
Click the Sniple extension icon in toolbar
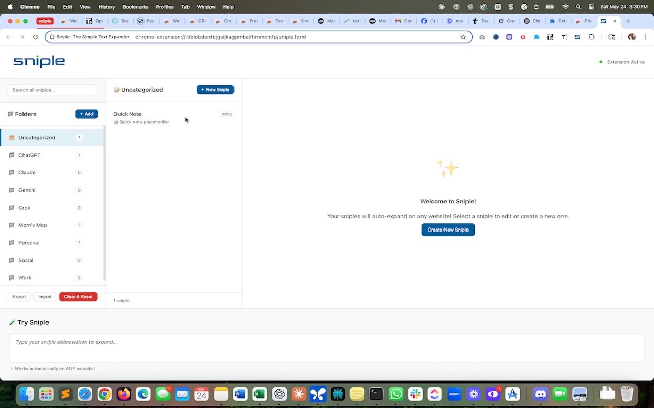tap(577, 37)
